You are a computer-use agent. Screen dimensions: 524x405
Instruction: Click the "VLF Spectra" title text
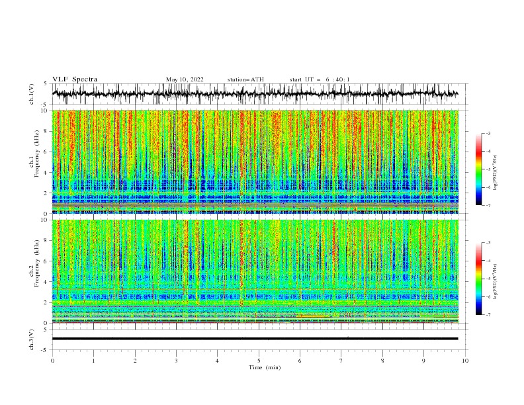(75, 79)
